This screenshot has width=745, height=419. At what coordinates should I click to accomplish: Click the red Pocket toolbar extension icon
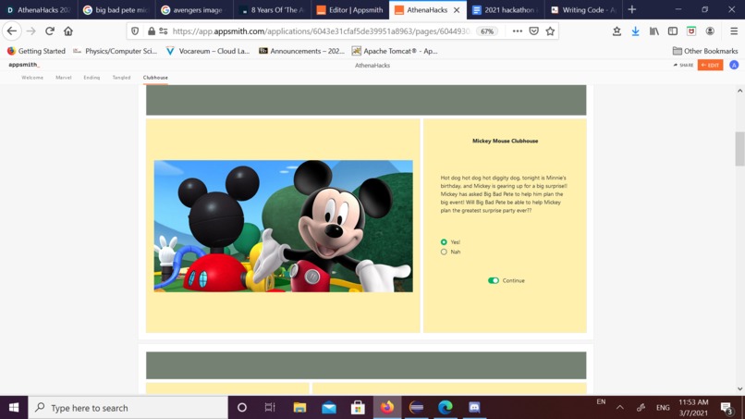[x=690, y=31]
